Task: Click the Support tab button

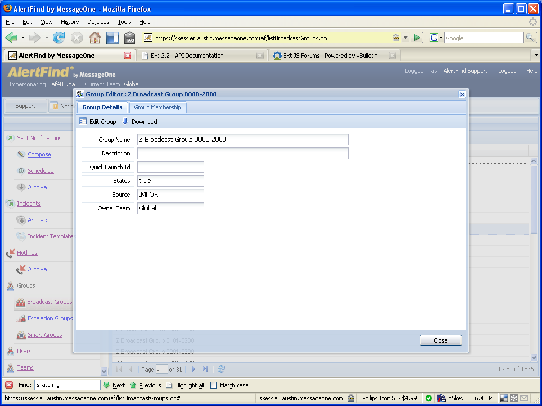Action: [25, 106]
